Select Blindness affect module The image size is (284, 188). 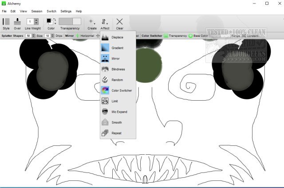point(118,69)
